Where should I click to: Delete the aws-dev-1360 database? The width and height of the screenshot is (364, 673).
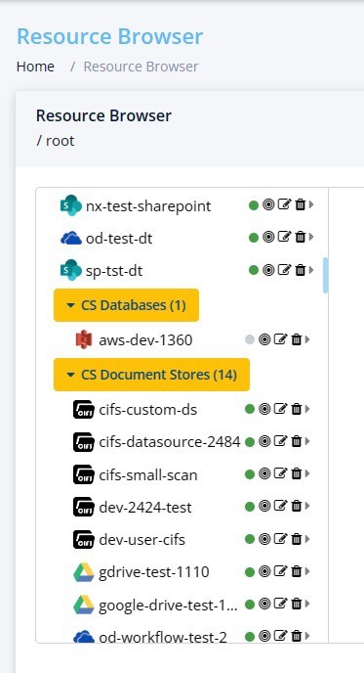pos(296,339)
